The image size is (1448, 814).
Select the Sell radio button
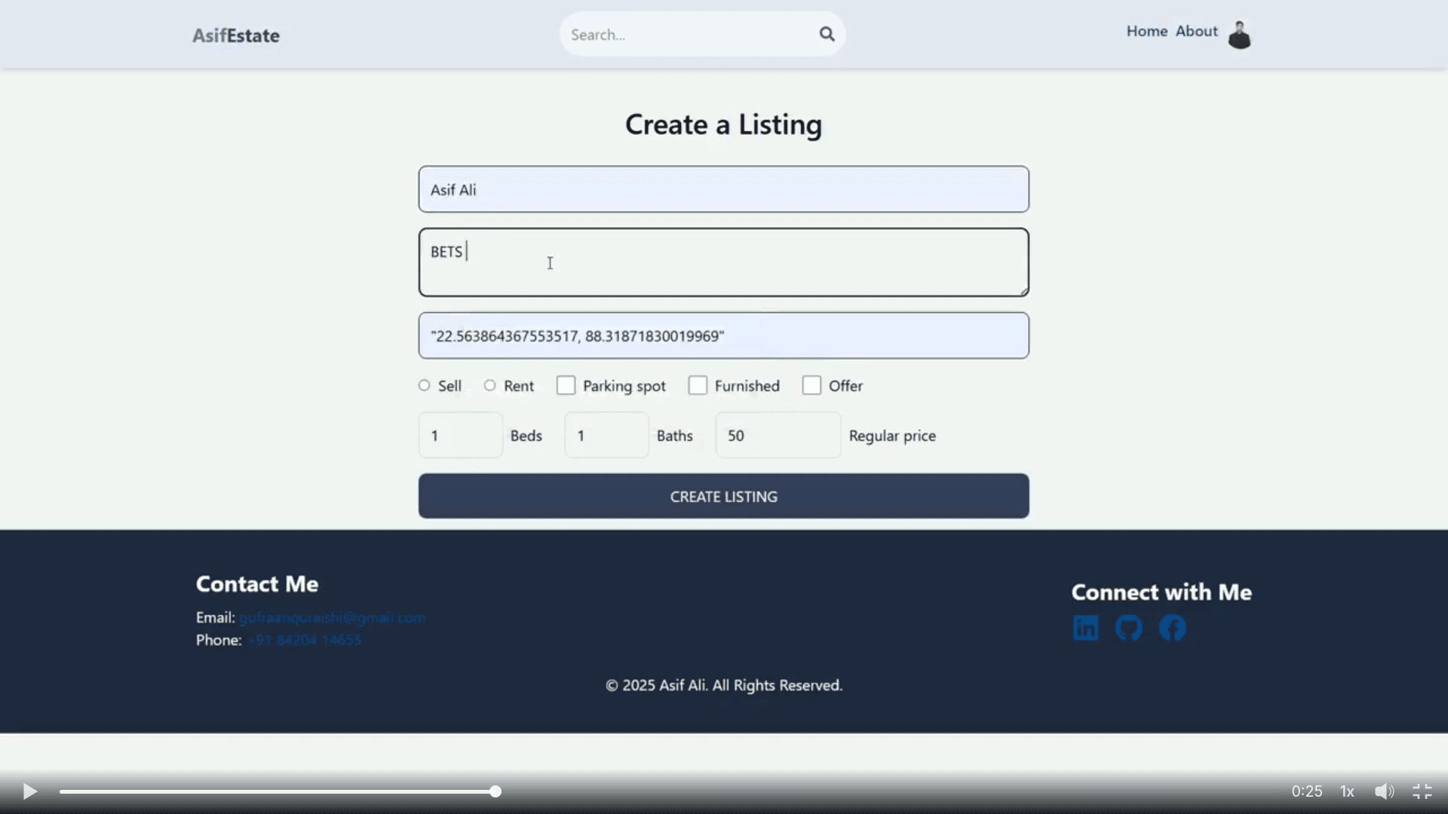[425, 385]
